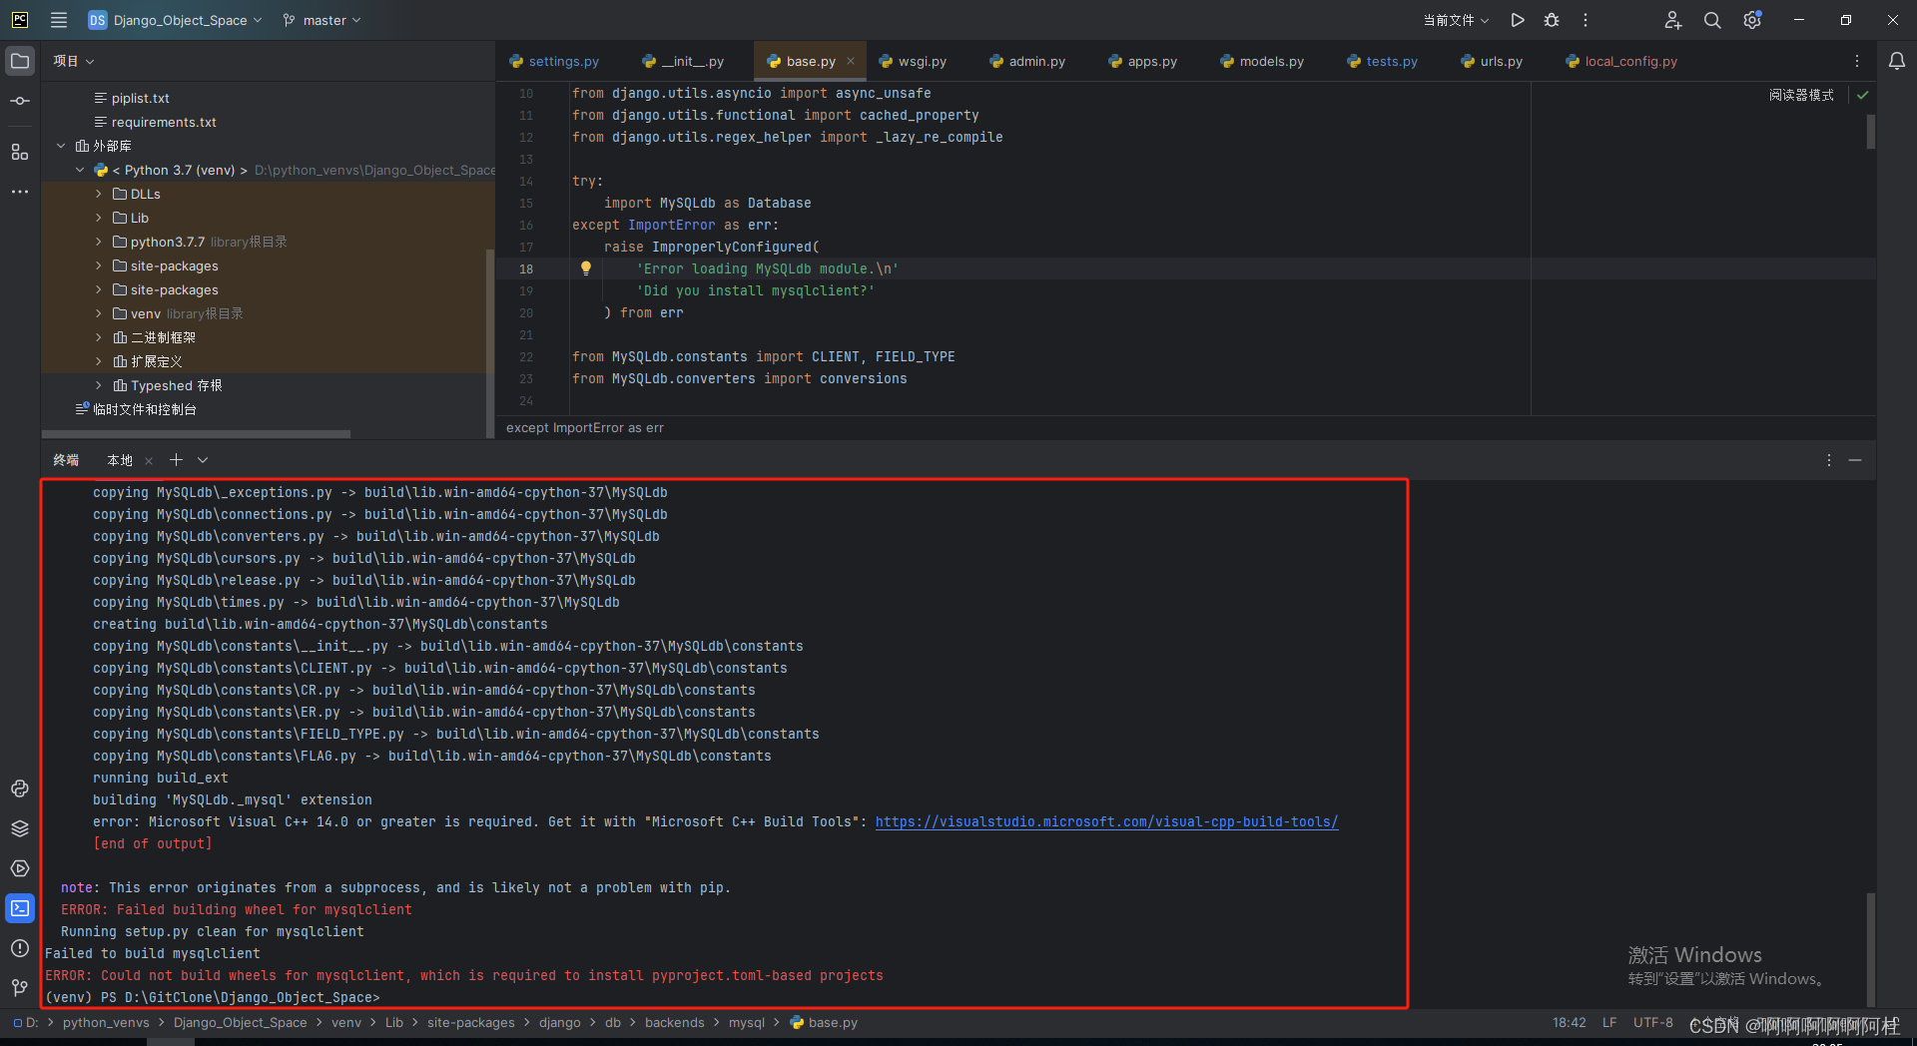Switch to the models.py tab

[1262, 61]
